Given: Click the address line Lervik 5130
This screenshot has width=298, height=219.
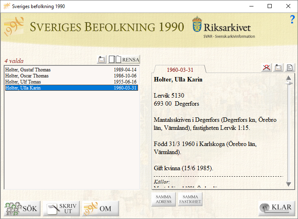Looking at the screenshot, I should (169, 96).
